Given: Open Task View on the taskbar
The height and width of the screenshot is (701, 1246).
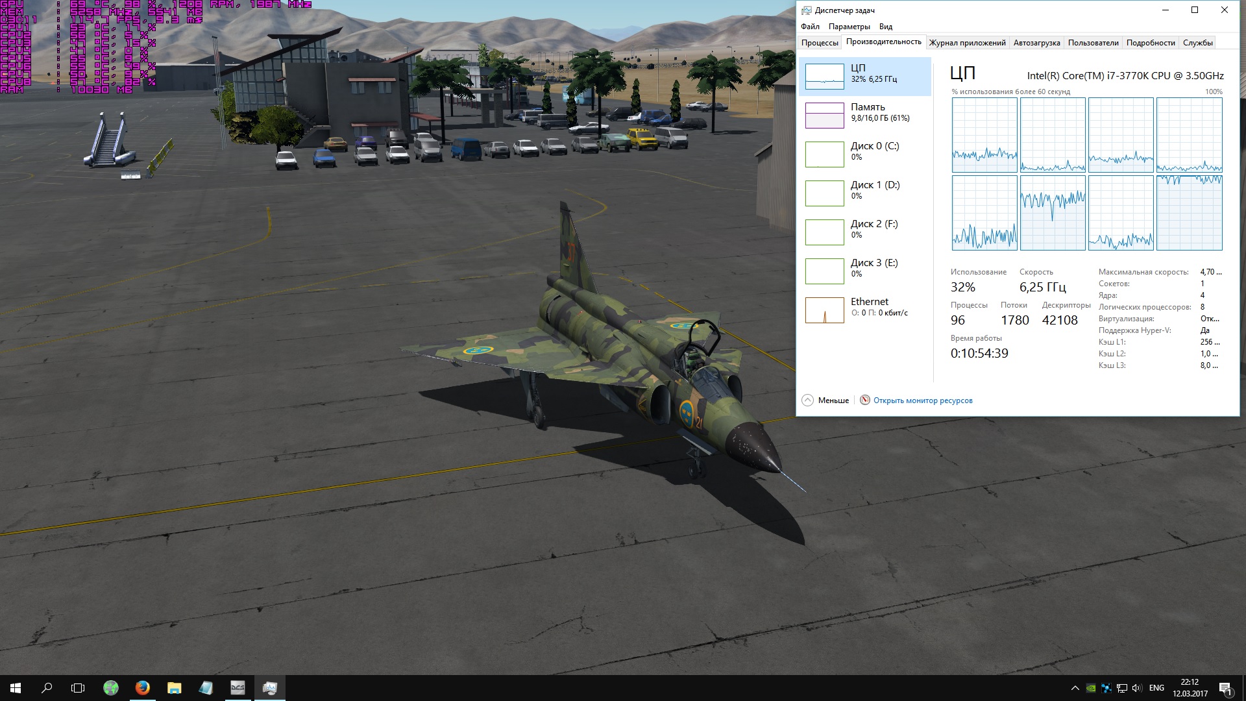Looking at the screenshot, I should point(78,688).
